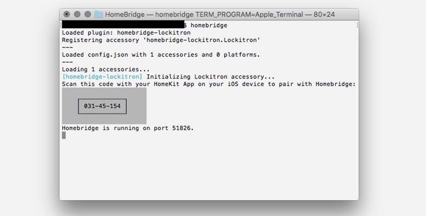Minimize the HomeBridge Terminal window
Image resolution: width=426 pixels, height=216 pixels.
pyautogui.click(x=77, y=14)
